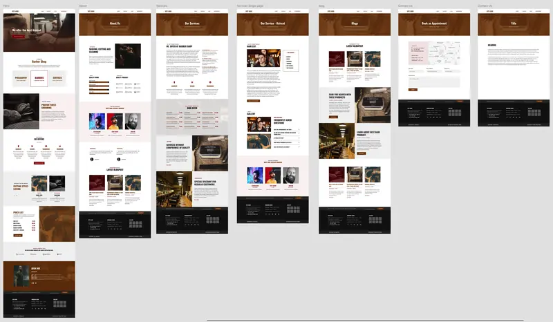Select bald bearded man photo in Services Single page
The image size is (553, 322).
291,176
